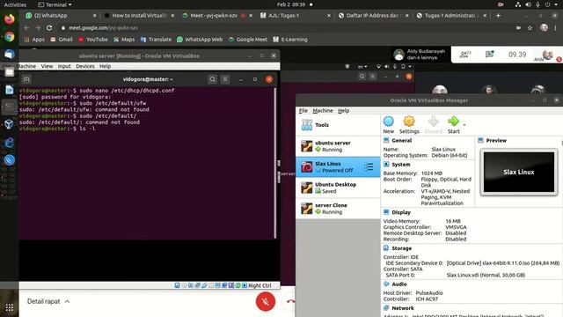This screenshot has width=563, height=317.
Task: Open File menu in VirtualBox Manager
Action: pyautogui.click(x=303, y=111)
